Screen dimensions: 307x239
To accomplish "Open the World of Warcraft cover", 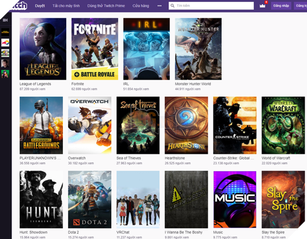I will (x=283, y=125).
